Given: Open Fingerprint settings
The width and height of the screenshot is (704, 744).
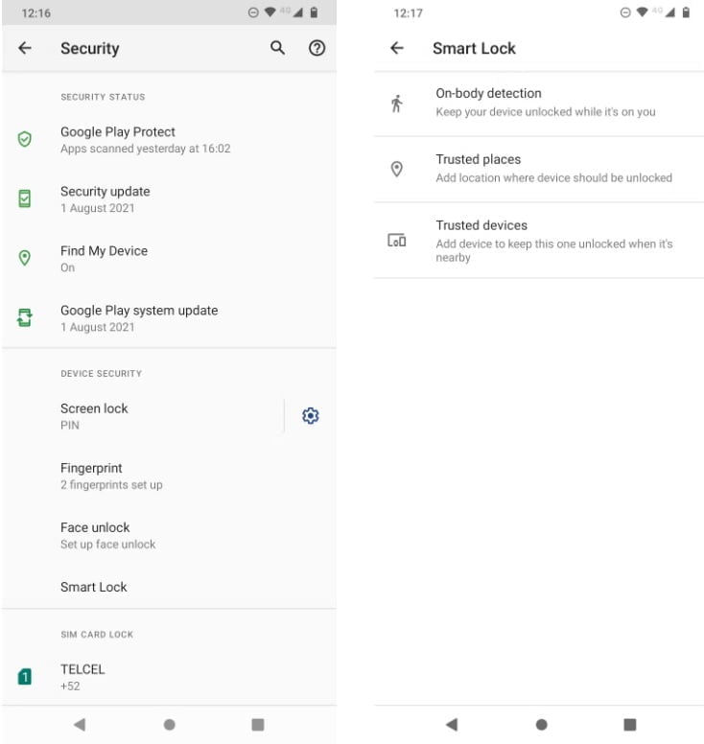Looking at the screenshot, I should [169, 476].
